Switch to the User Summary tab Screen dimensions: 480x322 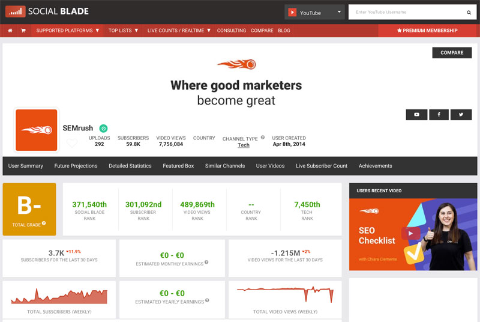click(x=26, y=166)
